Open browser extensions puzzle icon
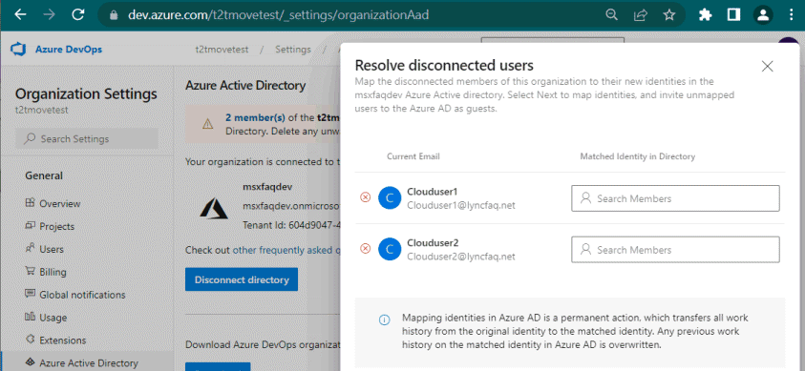This screenshot has width=805, height=371. tap(706, 15)
